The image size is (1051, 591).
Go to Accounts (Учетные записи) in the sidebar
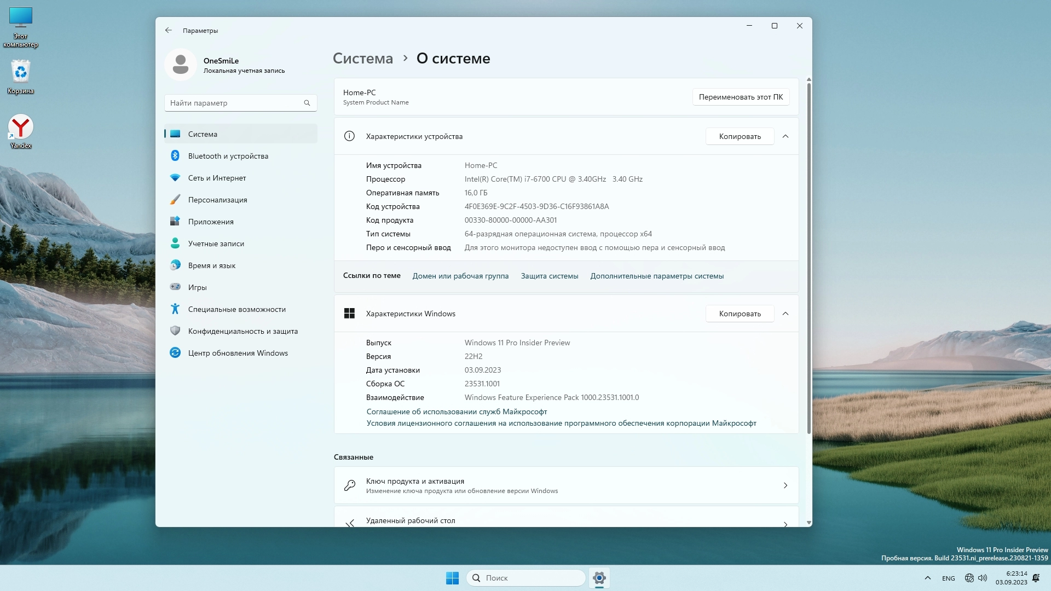click(216, 244)
